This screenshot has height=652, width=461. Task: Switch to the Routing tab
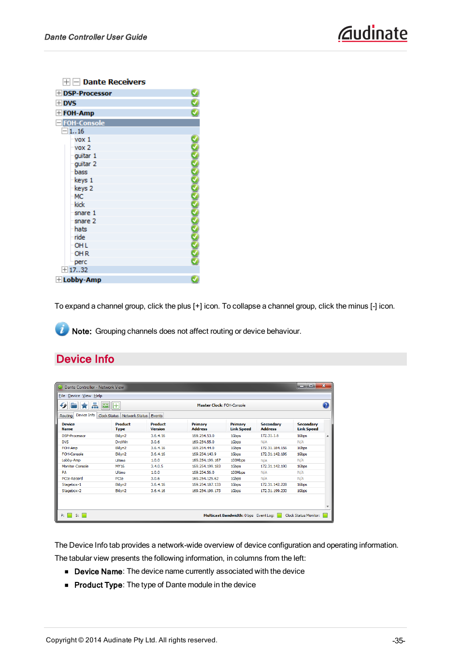pos(66,416)
